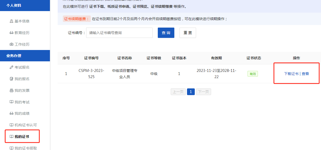Select the 基本信息 person icon in sidebar
Screen dimensions: 321x150
tap(11, 22)
